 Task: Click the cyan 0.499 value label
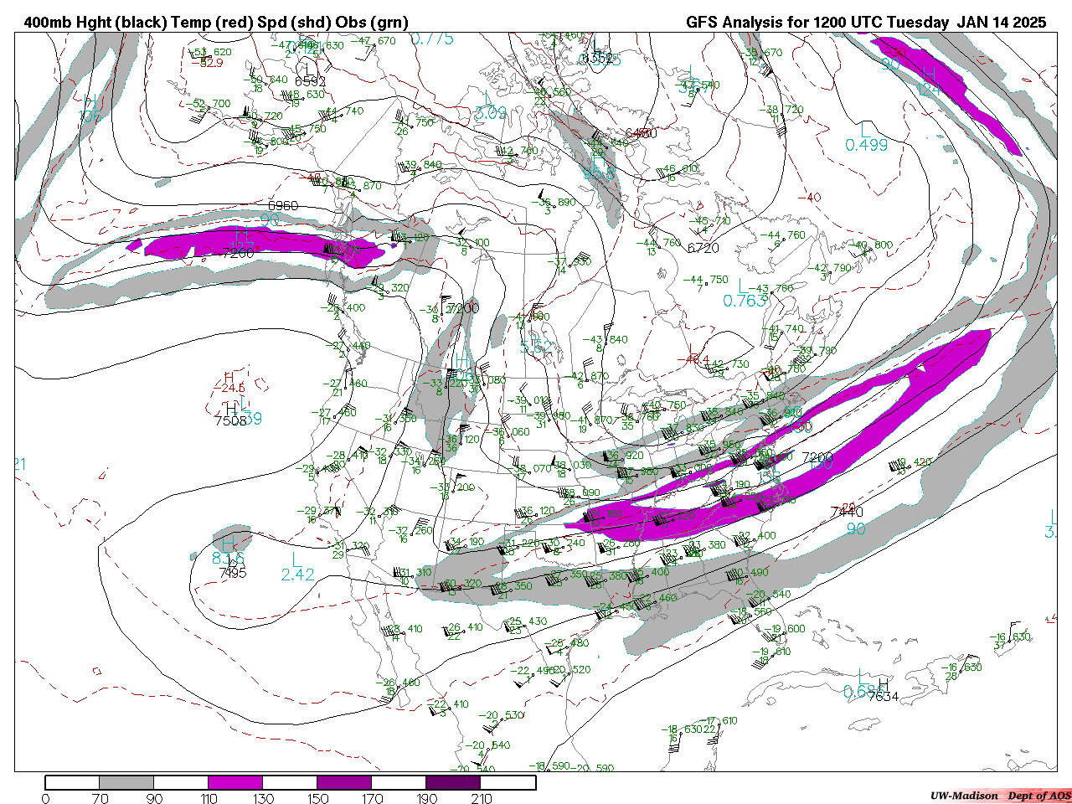click(x=866, y=145)
